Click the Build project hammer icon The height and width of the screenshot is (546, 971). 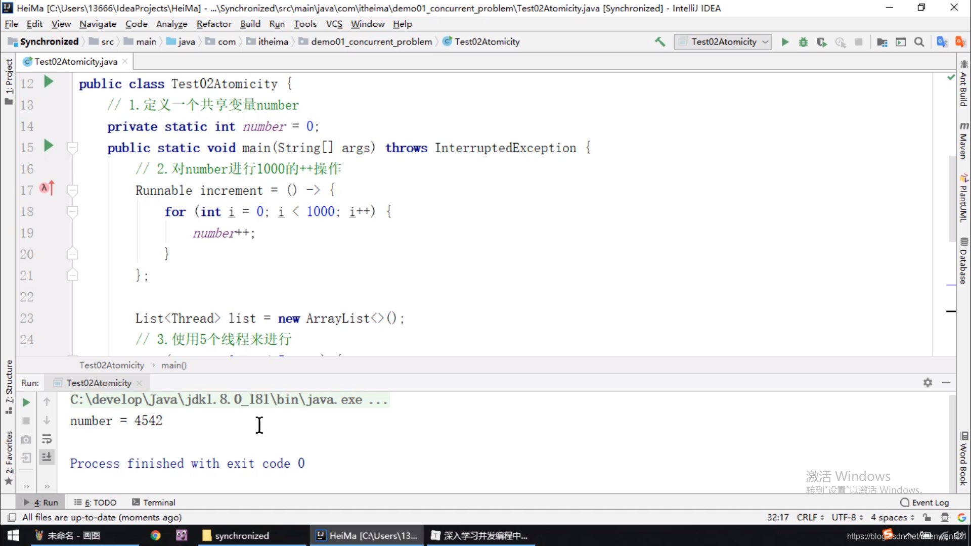click(x=659, y=42)
